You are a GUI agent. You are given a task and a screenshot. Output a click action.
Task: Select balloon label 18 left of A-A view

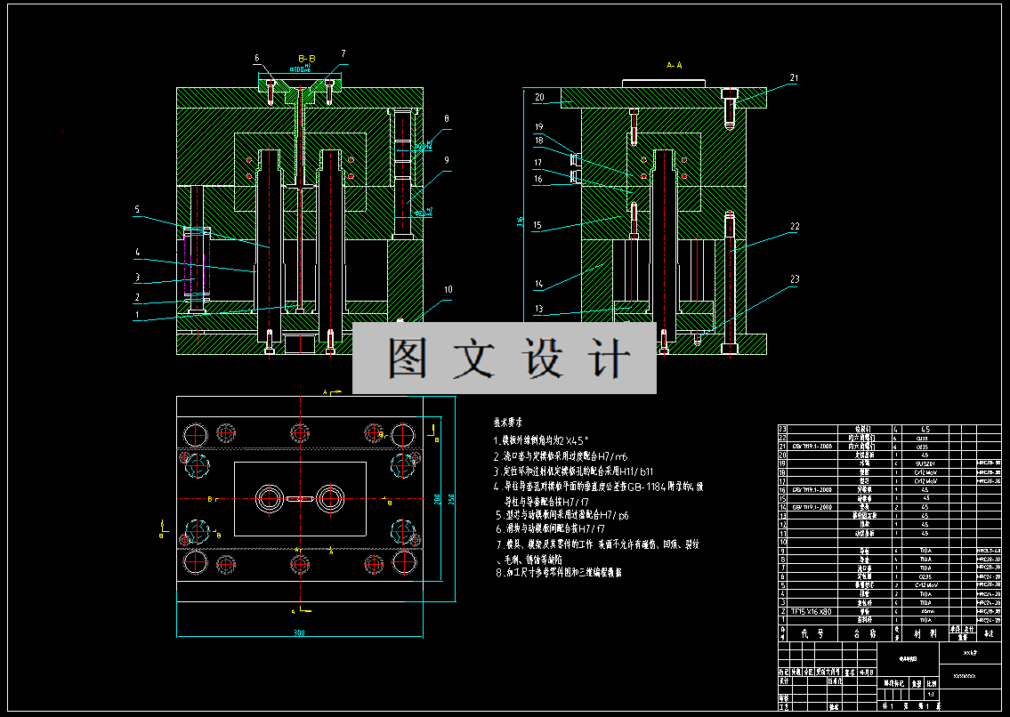tap(538, 140)
